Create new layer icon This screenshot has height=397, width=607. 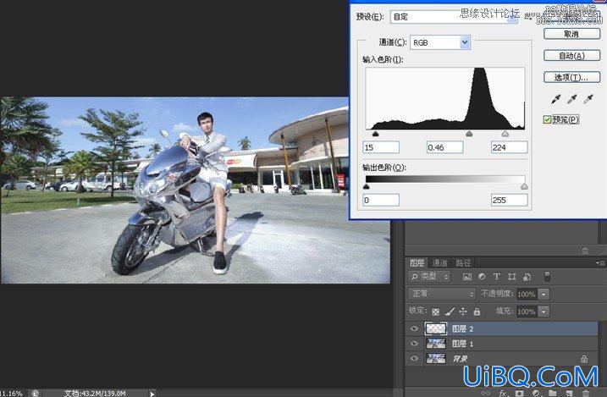pos(569,393)
